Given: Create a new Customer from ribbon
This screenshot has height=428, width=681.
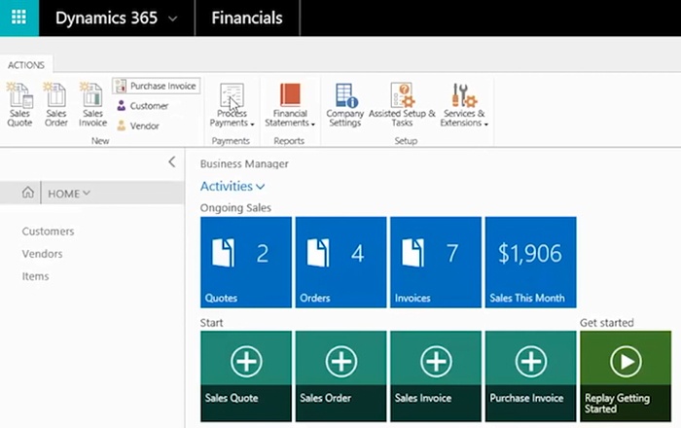Looking at the screenshot, I should pos(142,106).
